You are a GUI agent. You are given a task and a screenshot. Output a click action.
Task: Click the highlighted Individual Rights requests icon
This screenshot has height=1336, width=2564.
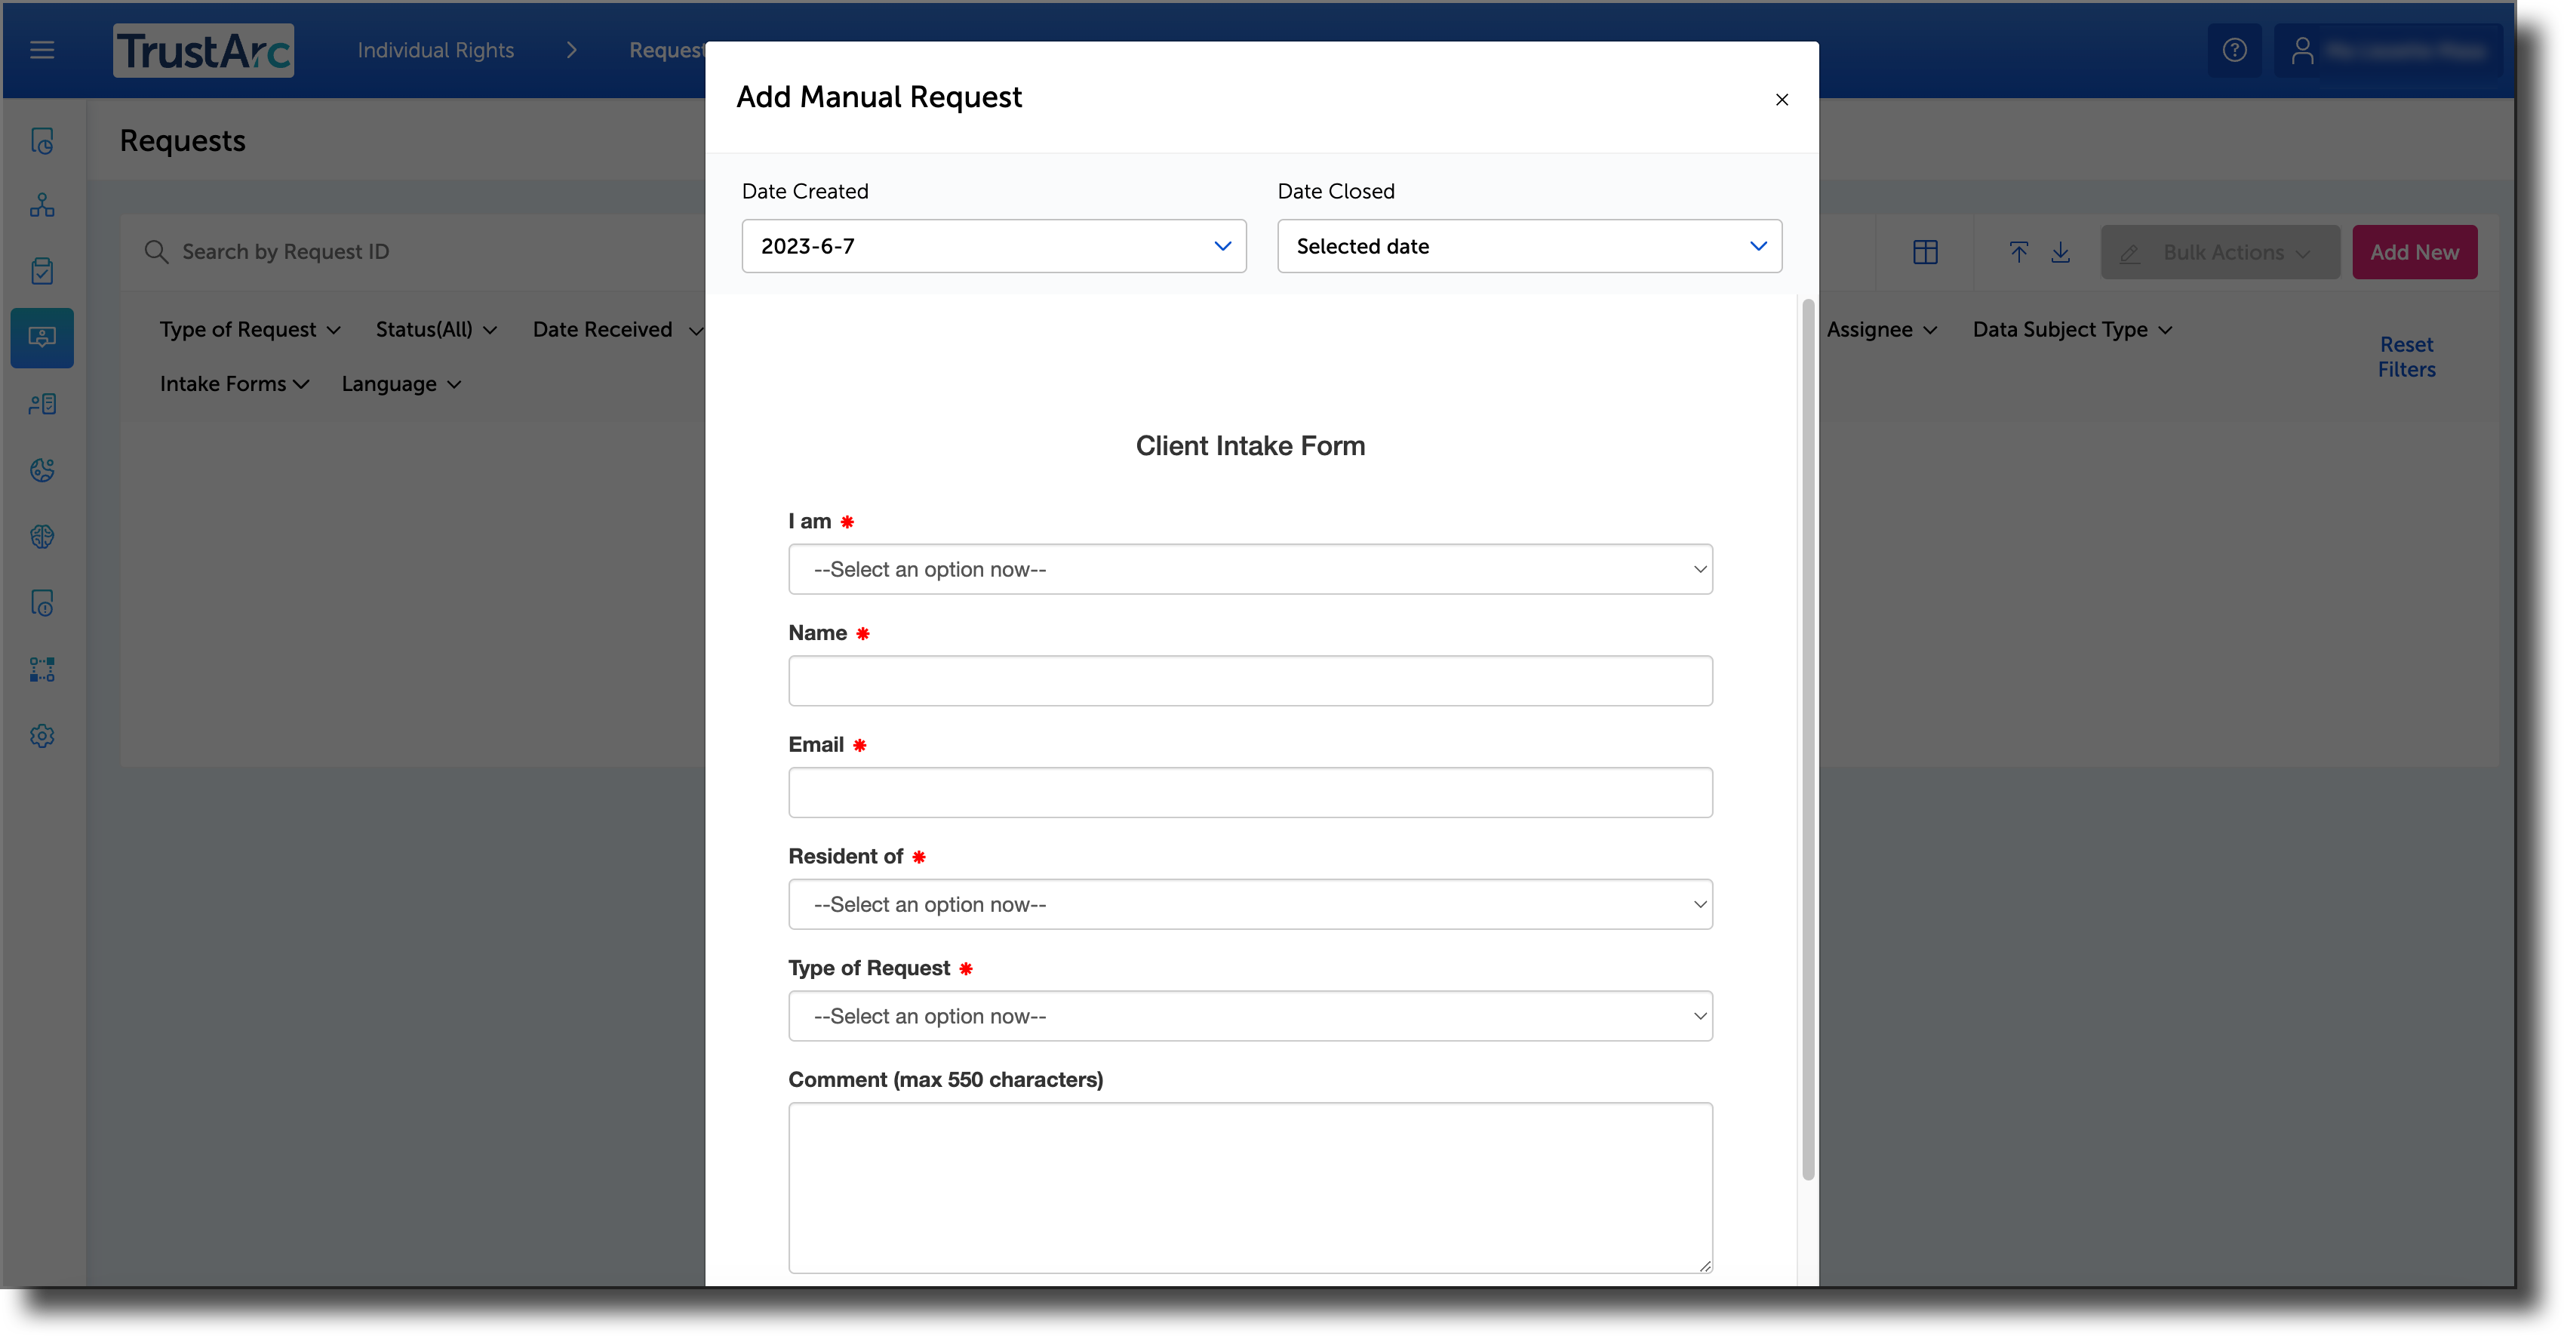42,337
